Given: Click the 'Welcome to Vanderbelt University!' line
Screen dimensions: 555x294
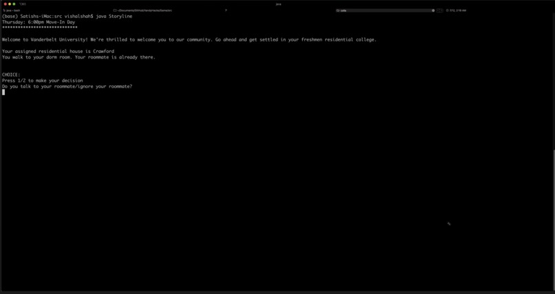Looking at the screenshot, I should click(189, 40).
